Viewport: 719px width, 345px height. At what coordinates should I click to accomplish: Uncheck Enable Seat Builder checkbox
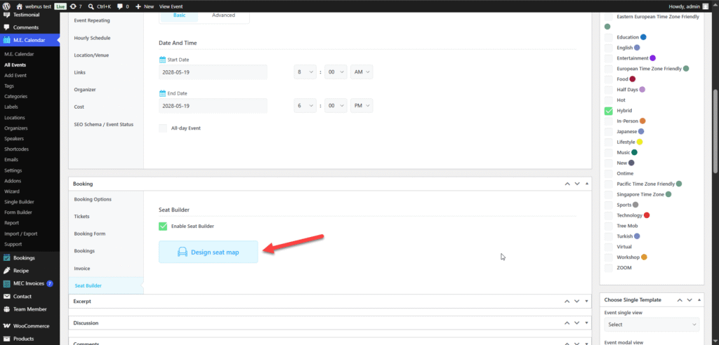(163, 226)
